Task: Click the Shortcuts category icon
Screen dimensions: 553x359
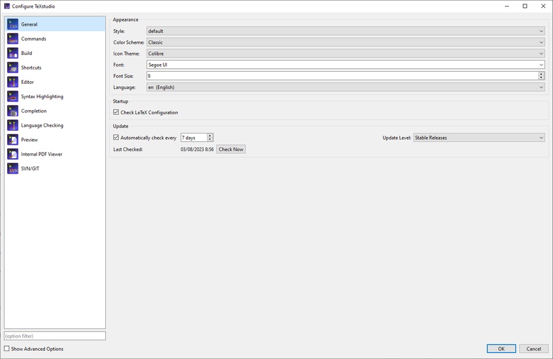Action: [13, 68]
